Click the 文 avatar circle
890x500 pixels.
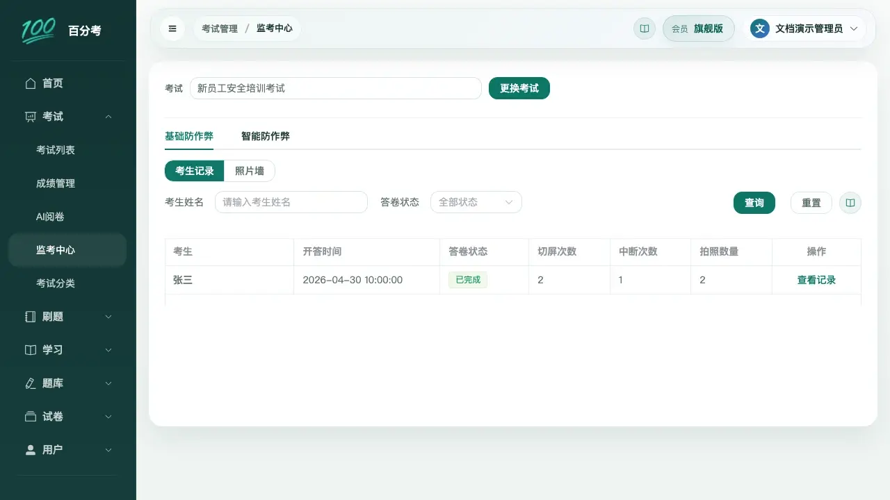tap(760, 28)
